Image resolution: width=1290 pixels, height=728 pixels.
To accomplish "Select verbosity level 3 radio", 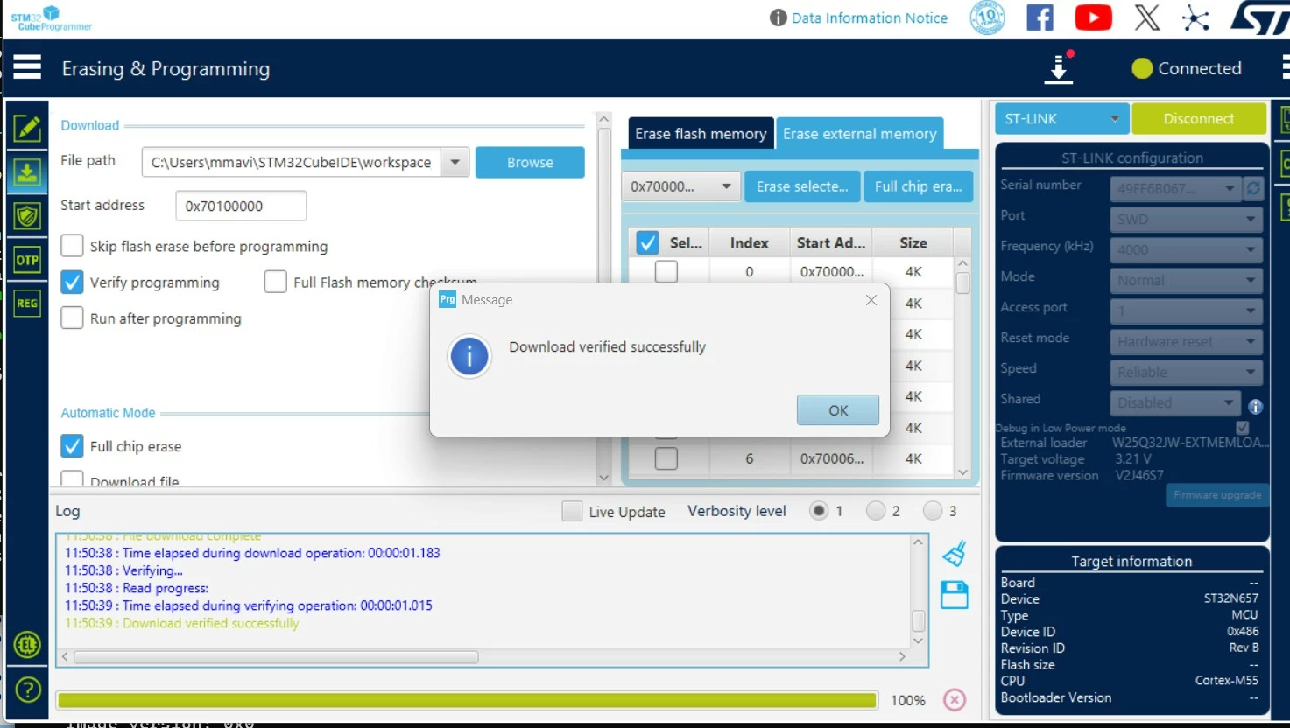I will coord(933,510).
